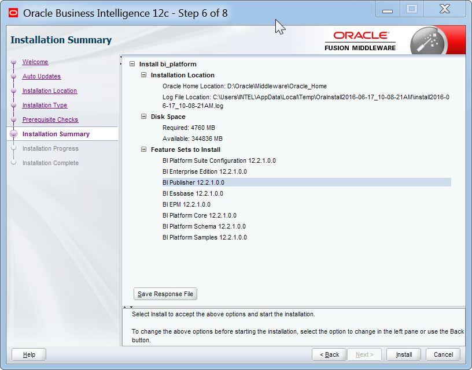472x370 pixels.
Task: Select BI Platform Samples 12.2.1.0.0 row
Action: pyautogui.click(x=205, y=237)
